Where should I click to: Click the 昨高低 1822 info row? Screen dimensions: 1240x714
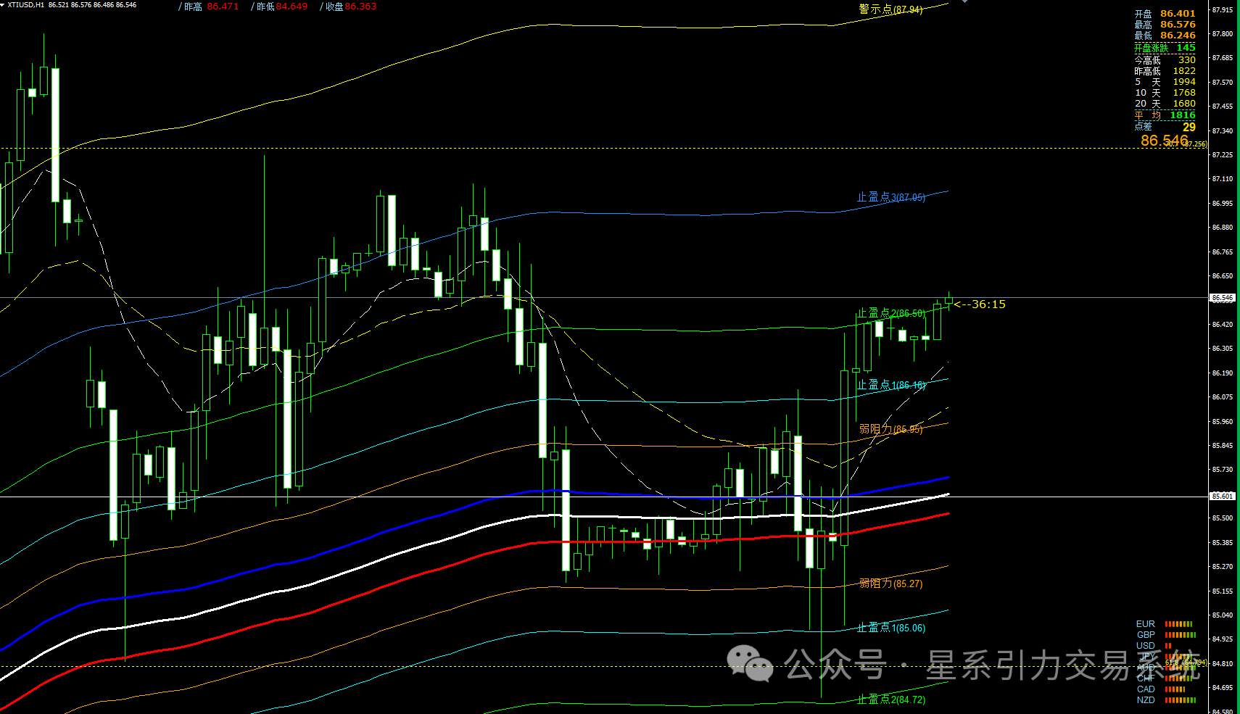(x=1165, y=71)
